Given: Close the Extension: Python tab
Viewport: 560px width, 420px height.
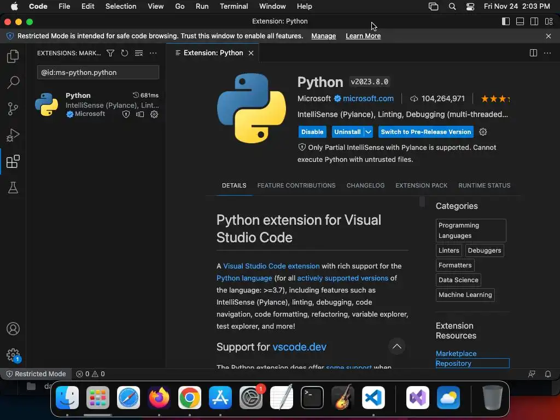Looking at the screenshot, I should point(251,53).
